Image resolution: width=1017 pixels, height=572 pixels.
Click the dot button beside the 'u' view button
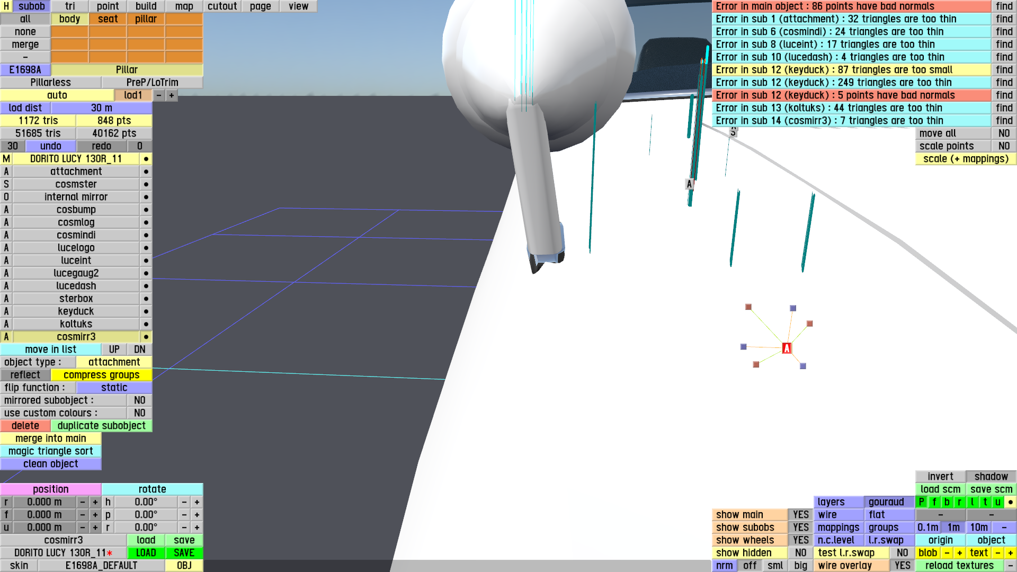tap(1010, 502)
